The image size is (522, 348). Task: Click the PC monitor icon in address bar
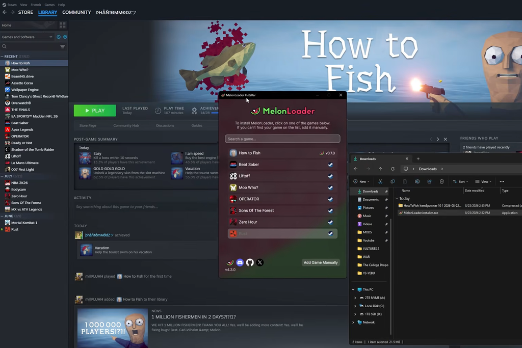tap(405, 169)
